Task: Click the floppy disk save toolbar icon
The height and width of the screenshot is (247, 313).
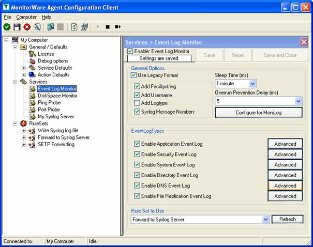Action: click(x=17, y=27)
